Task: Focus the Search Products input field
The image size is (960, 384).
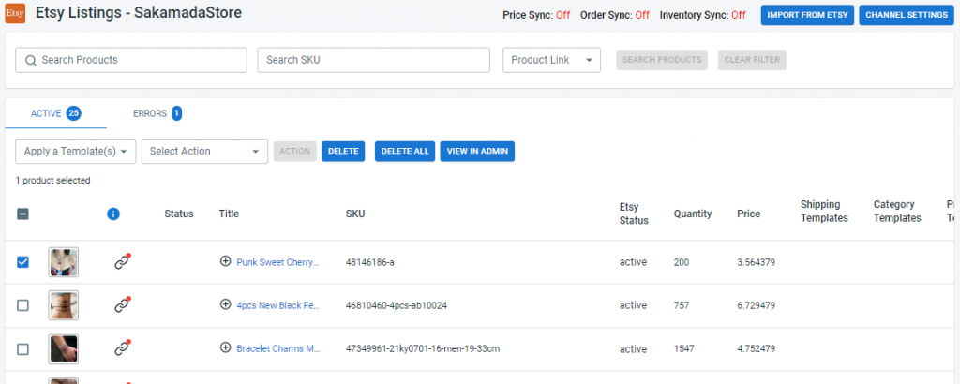Action: [x=131, y=60]
